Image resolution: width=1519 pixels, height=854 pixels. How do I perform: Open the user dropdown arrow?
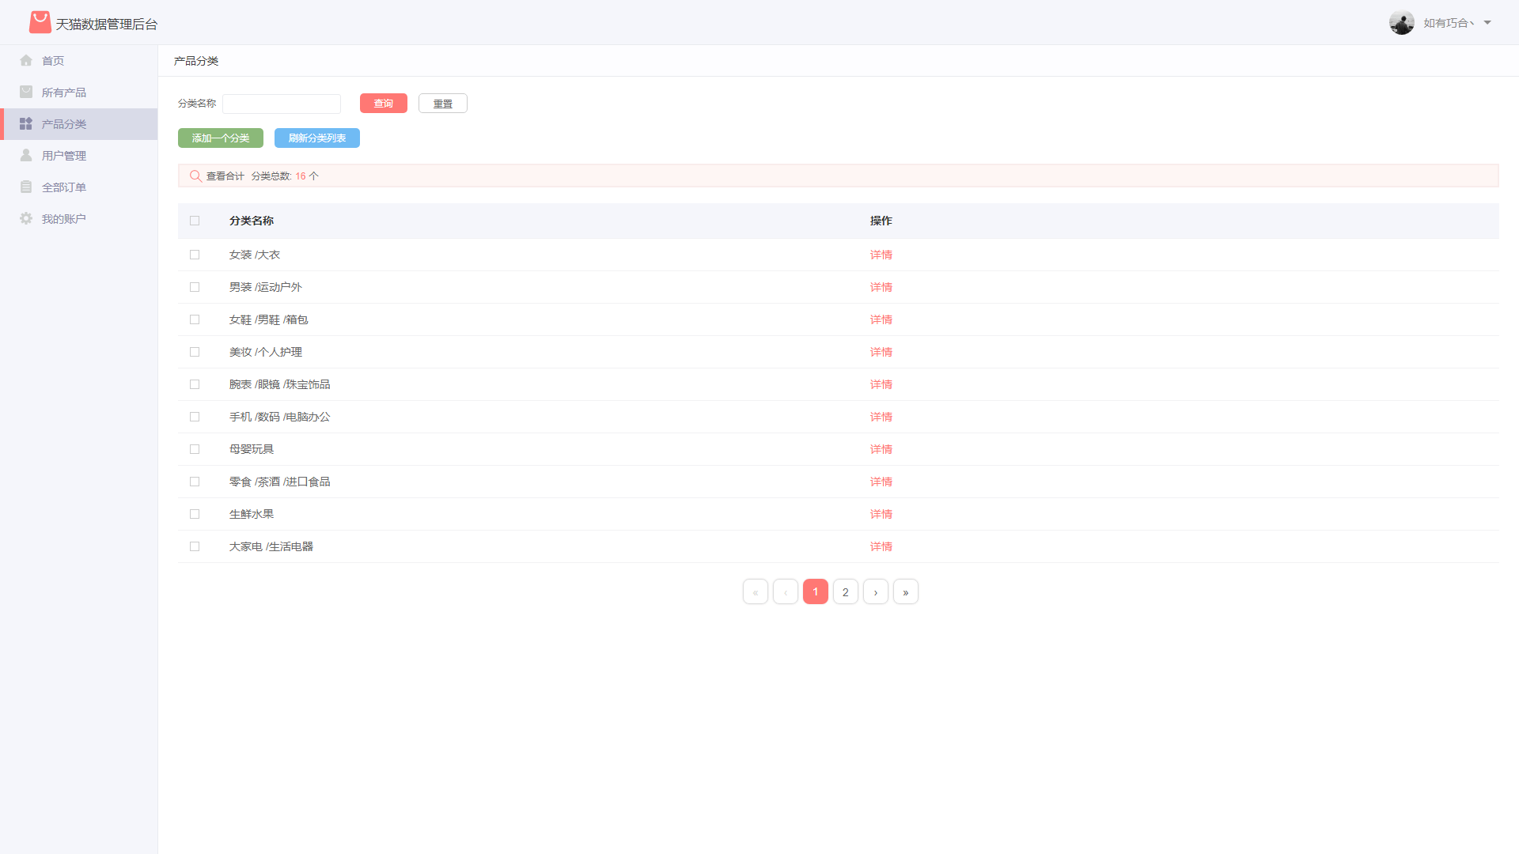point(1487,22)
